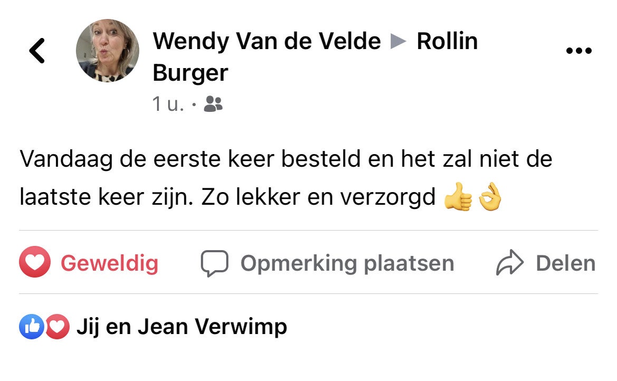Open the three-dot post options menu
The height and width of the screenshot is (381, 617).
[x=578, y=50]
